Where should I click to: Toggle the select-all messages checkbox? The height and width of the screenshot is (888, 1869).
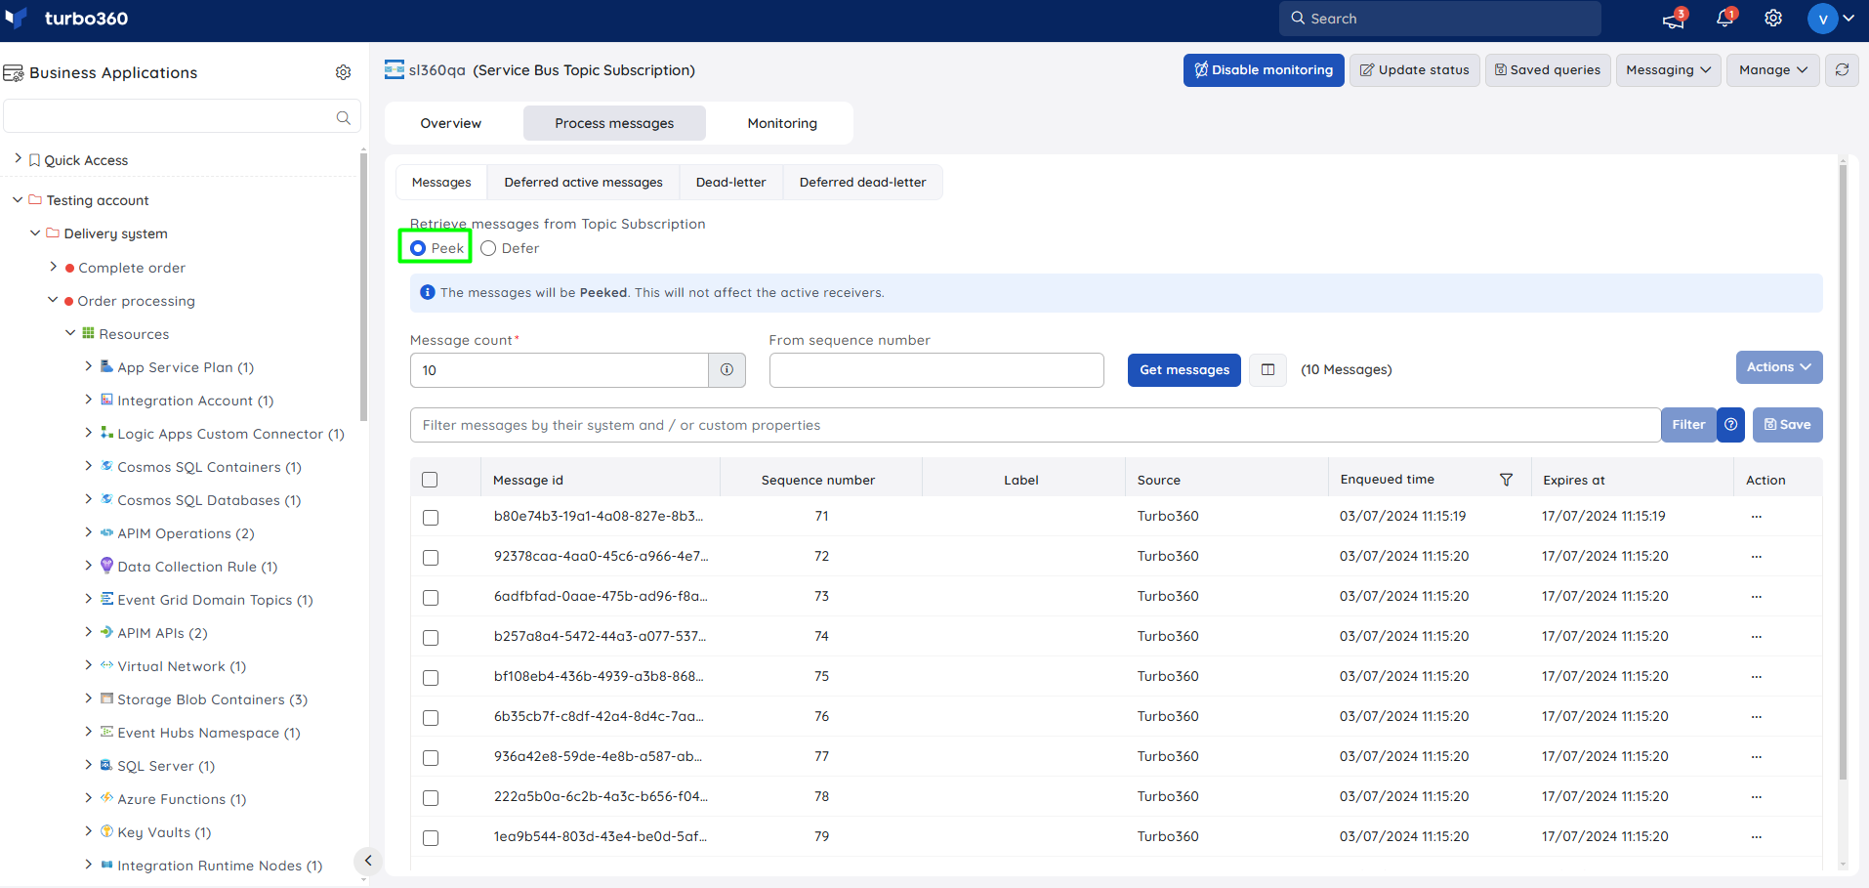(x=430, y=480)
